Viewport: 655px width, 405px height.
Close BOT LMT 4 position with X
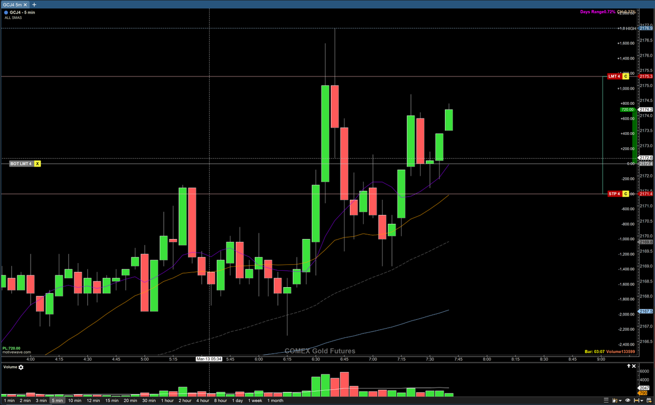coord(38,163)
